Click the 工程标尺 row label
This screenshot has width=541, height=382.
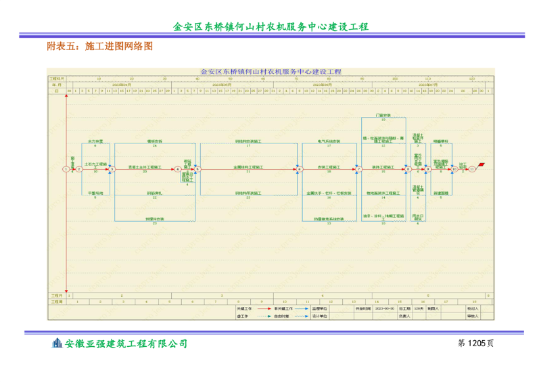(57, 78)
